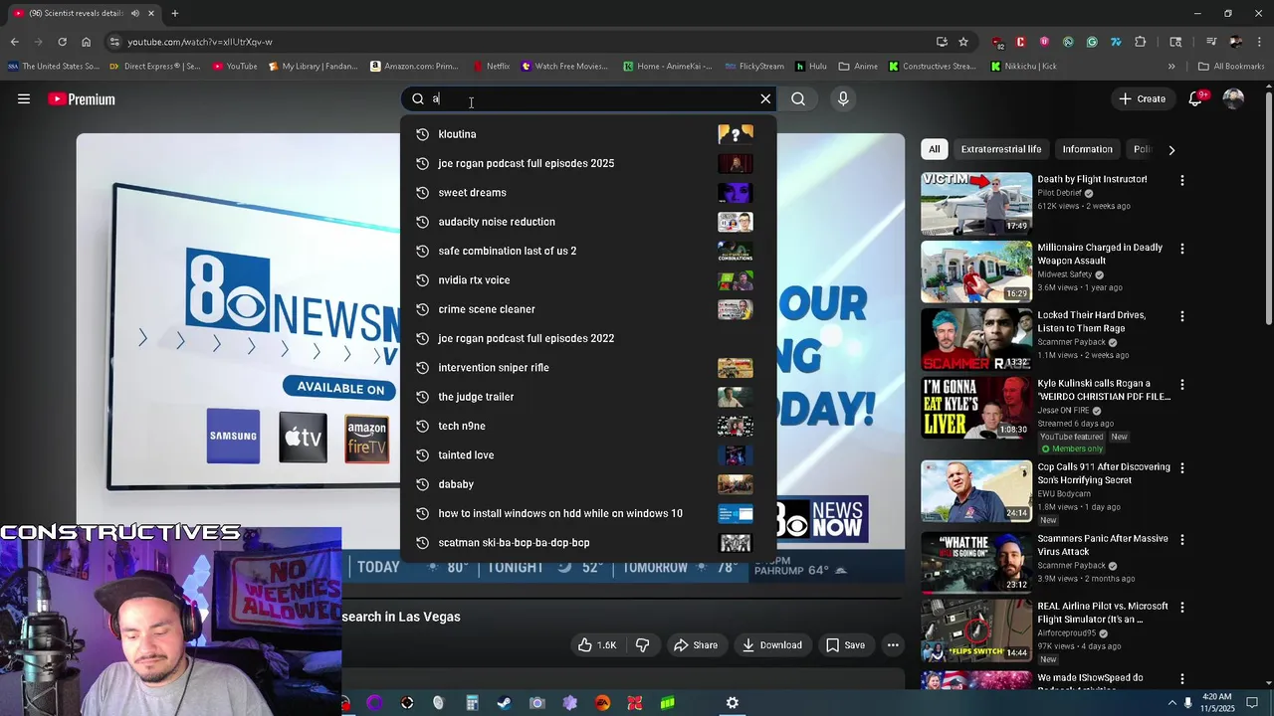Open options for 'Millionaire Charged in Deadly Weapon Assault'

tap(1182, 249)
